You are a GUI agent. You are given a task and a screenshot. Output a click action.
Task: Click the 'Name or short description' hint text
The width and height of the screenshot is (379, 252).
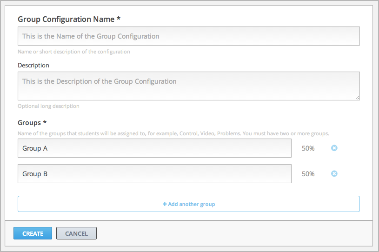[x=73, y=52]
